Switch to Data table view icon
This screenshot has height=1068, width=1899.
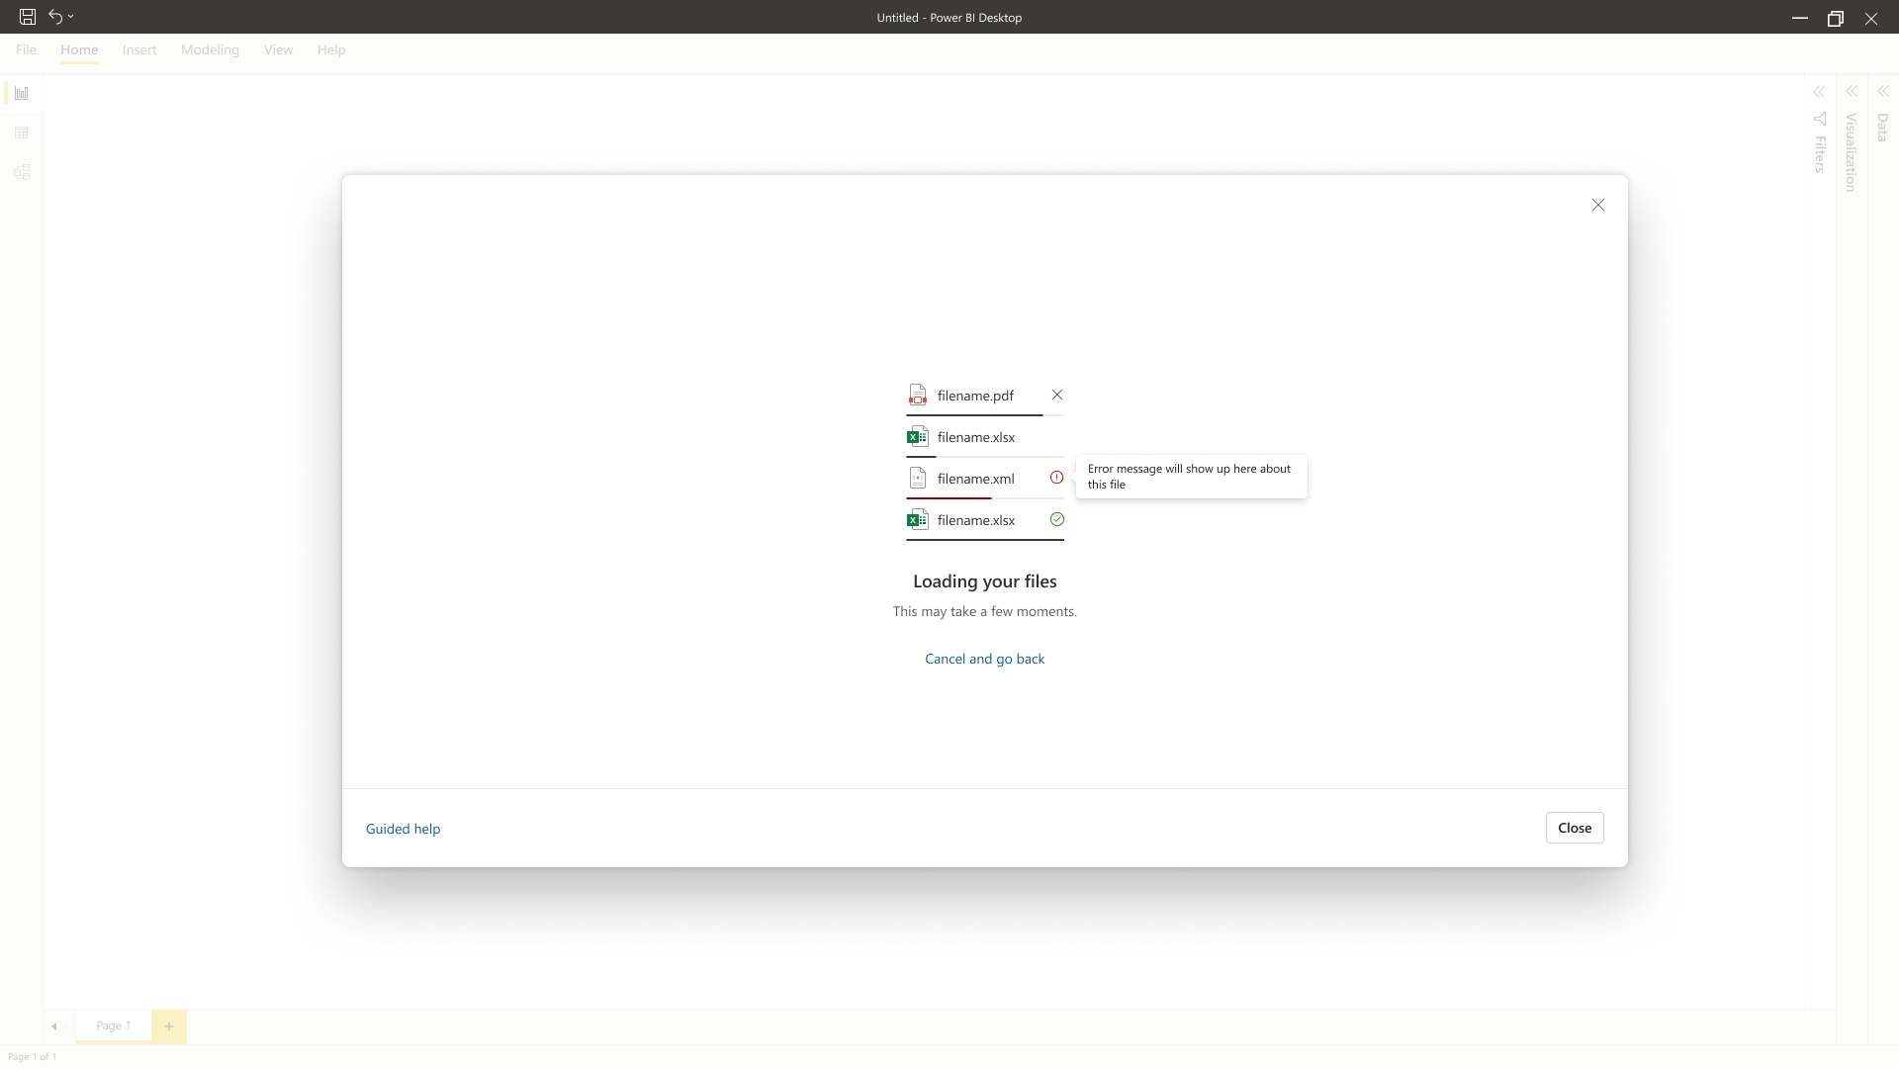[22, 133]
